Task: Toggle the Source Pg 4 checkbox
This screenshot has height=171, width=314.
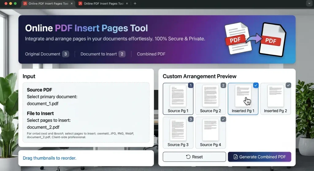Action: pyautogui.click(x=223, y=119)
